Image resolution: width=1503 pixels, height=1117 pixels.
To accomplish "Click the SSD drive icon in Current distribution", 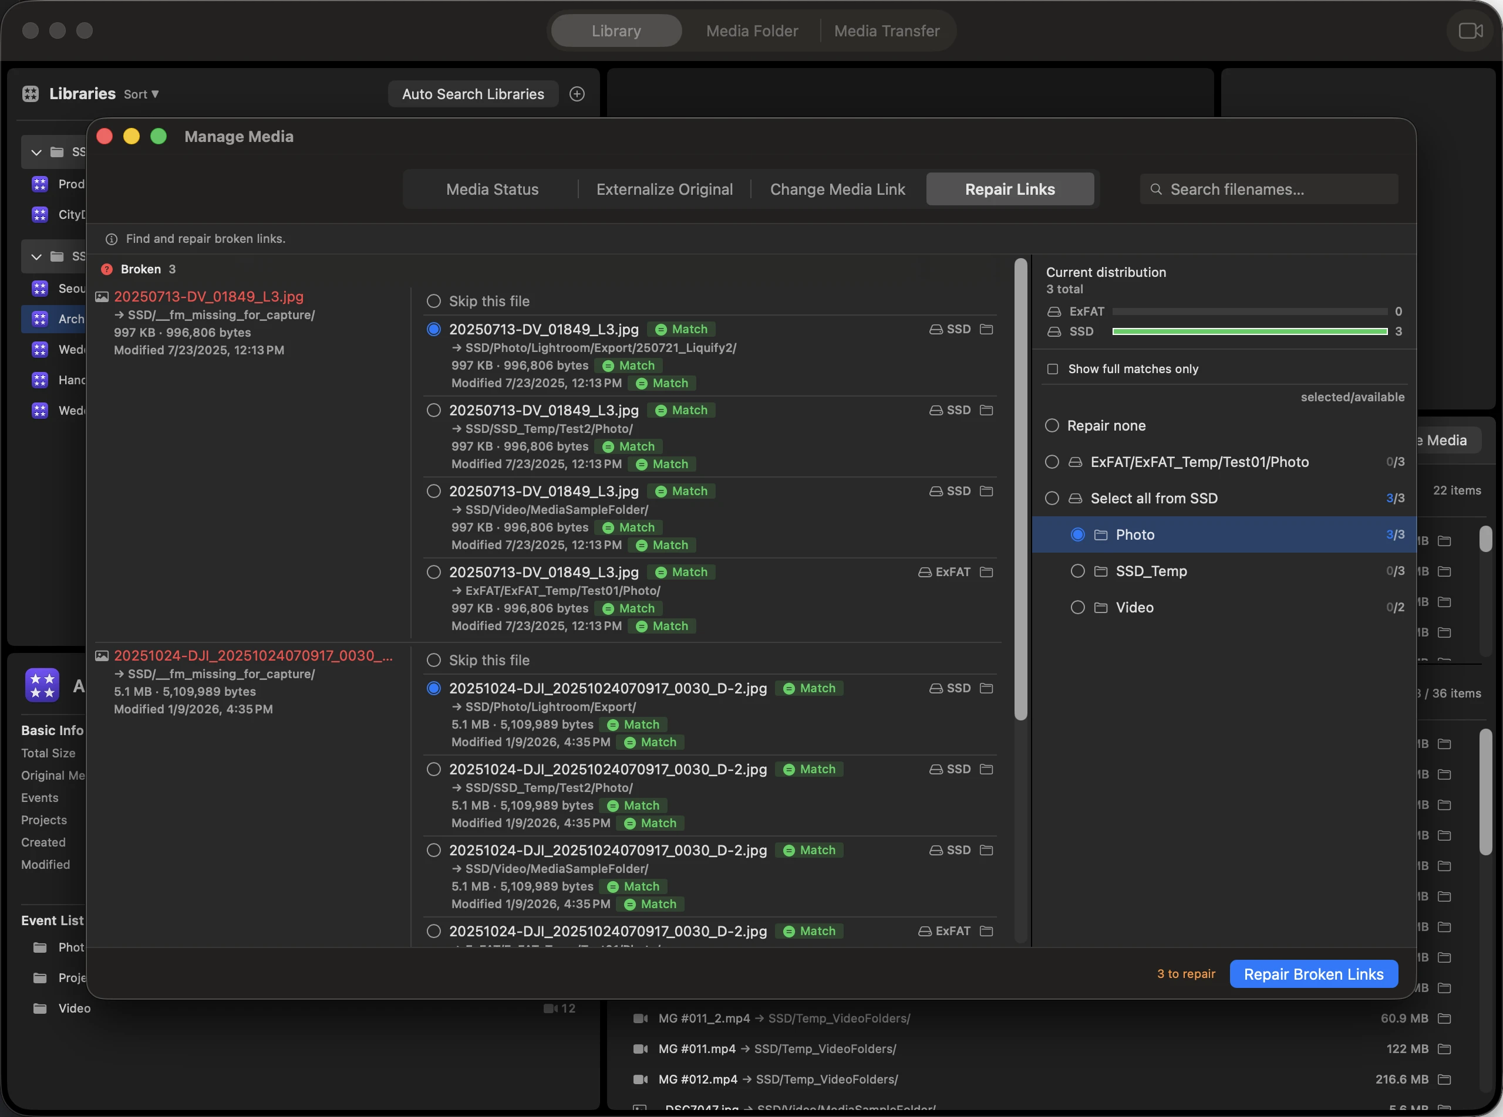I will pyautogui.click(x=1054, y=331).
